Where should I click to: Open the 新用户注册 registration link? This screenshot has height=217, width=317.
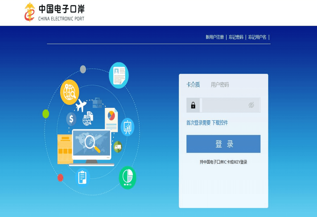[x=214, y=37]
